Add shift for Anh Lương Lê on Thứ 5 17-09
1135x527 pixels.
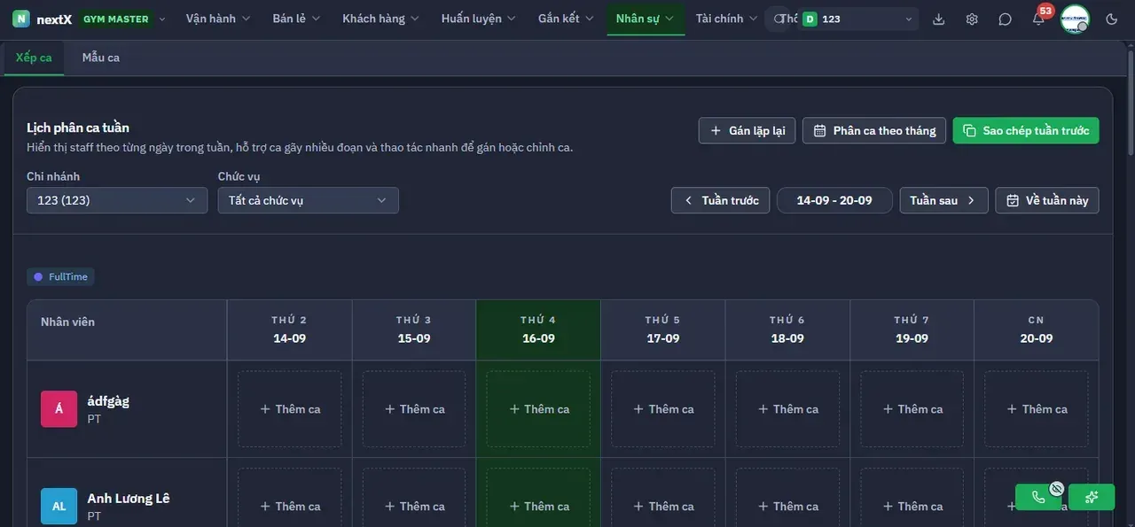click(x=663, y=507)
